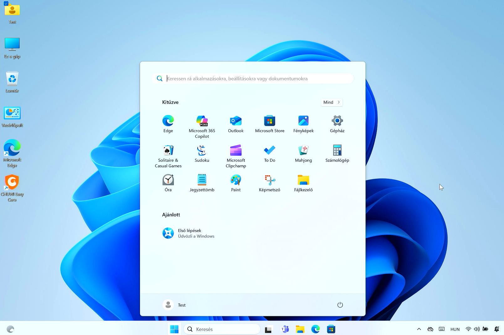Open Microsoft Clipchamp video editor

pos(236,151)
